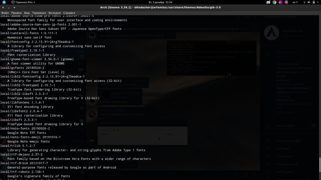This screenshot has height=180, width=321.
Task: Click the battery status icon
Action: pos(313,2)
